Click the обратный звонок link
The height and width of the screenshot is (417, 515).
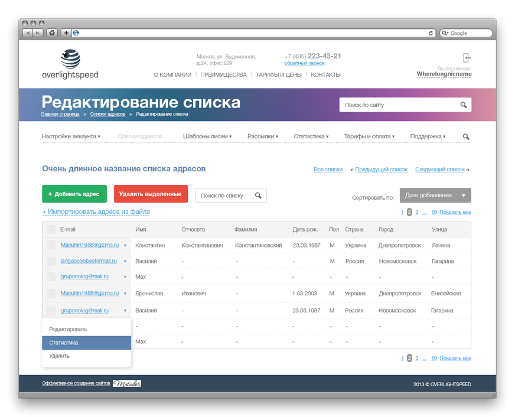[x=305, y=63]
